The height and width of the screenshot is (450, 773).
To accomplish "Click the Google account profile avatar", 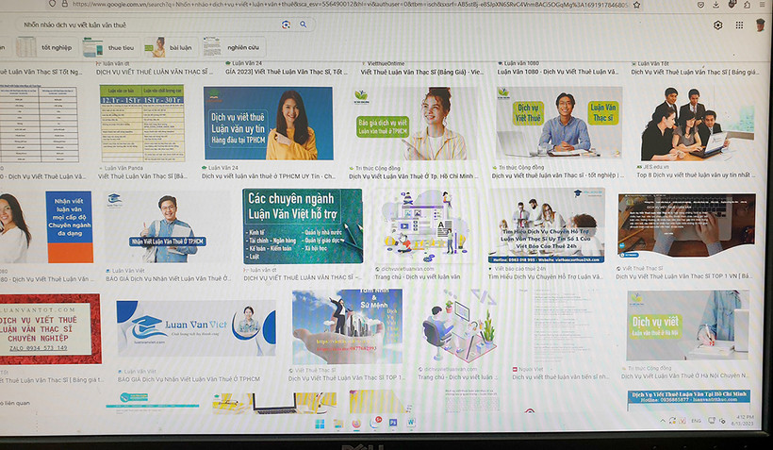I will [x=763, y=25].
